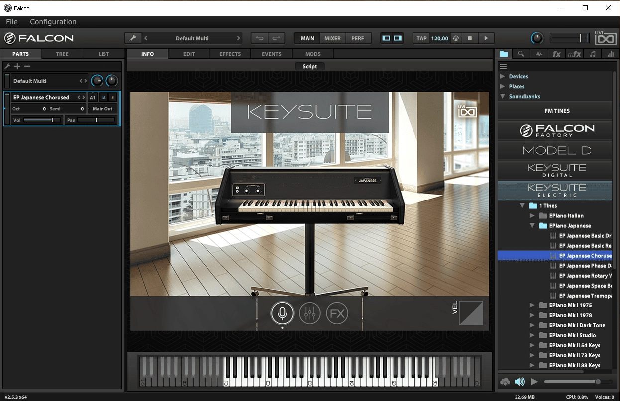This screenshot has width=620, height=401.
Task: Open the Configuration menu
Action: click(53, 22)
